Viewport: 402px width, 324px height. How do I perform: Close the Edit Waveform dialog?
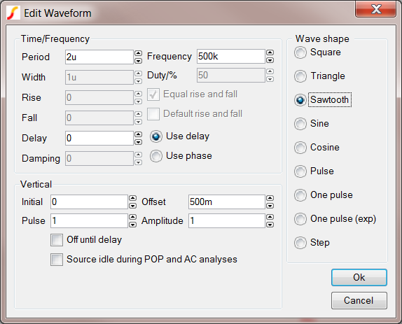376,9
